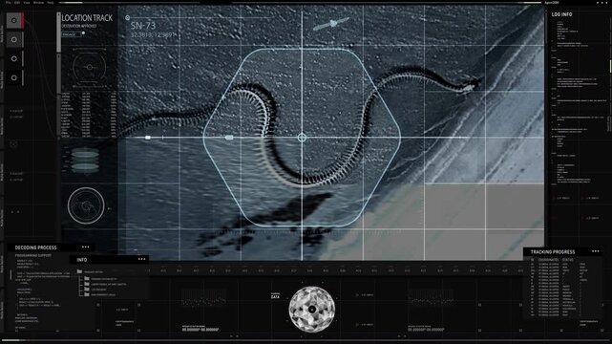
Task: Open the Tracking Progress panel options menu
Action: click(595, 251)
